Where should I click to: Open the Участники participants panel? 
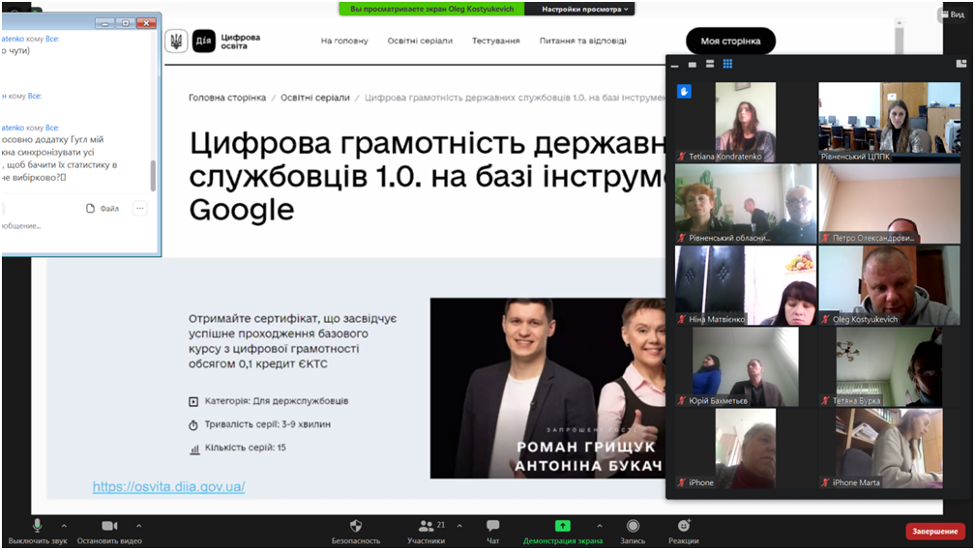click(426, 526)
